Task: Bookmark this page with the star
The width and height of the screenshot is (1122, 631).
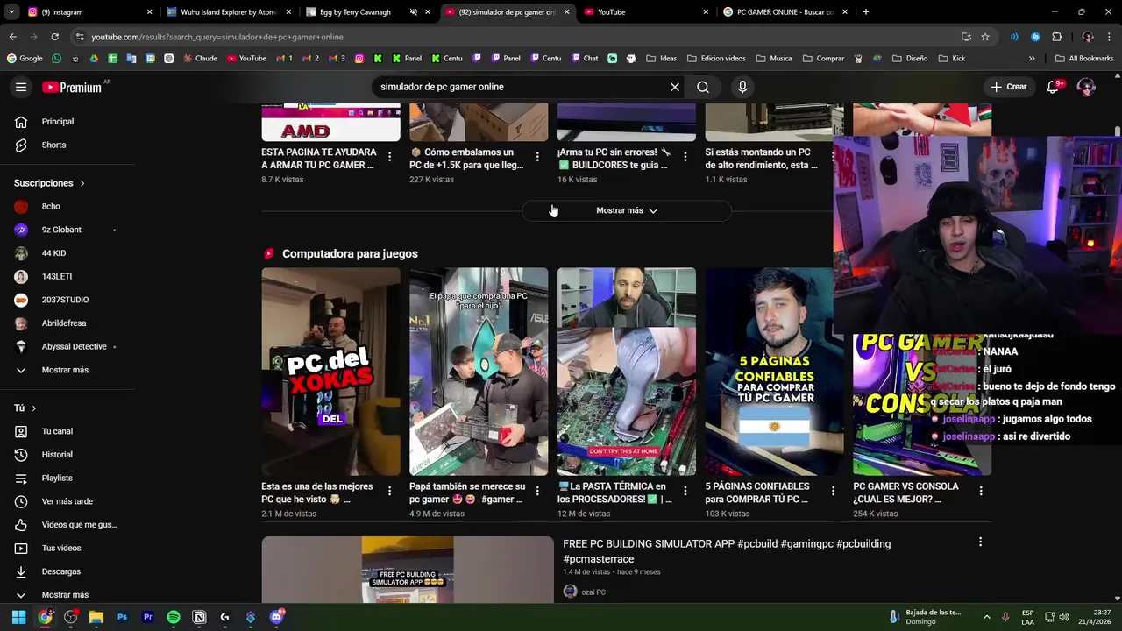Action: [x=985, y=37]
